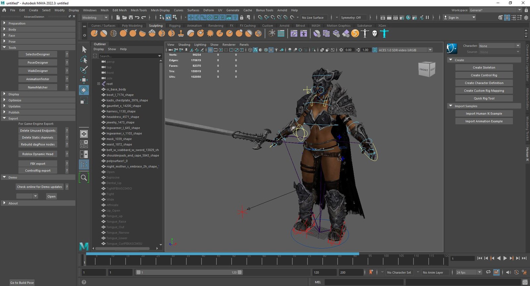Click the redo arrow in the toolbar
Viewport: 530px width, 286px height.
click(x=143, y=18)
